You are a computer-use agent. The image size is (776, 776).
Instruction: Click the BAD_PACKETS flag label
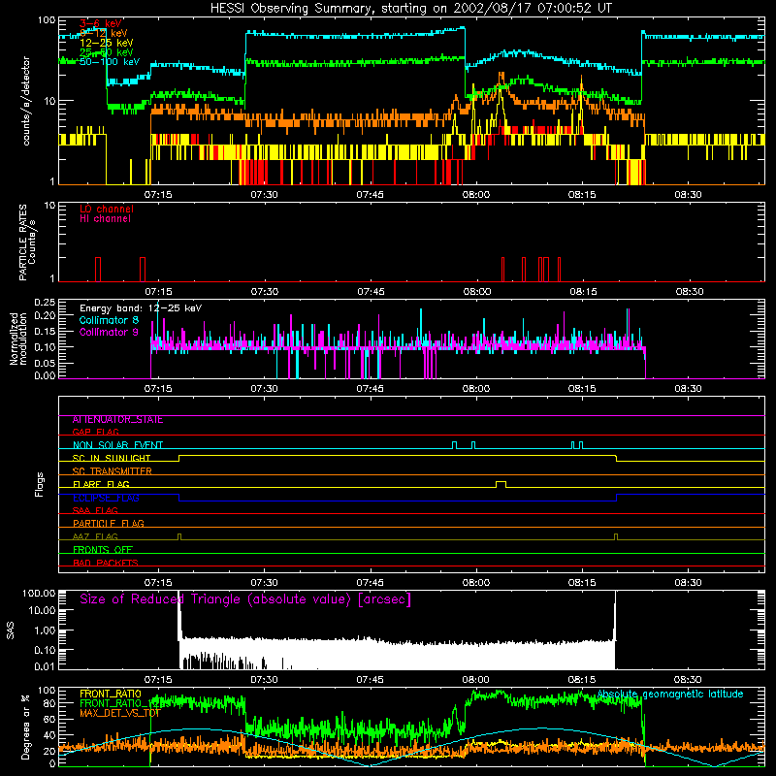106,563
